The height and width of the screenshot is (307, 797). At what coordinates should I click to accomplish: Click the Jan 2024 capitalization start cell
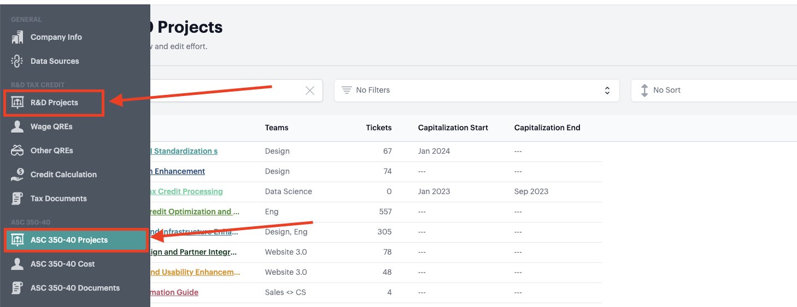[x=434, y=151]
